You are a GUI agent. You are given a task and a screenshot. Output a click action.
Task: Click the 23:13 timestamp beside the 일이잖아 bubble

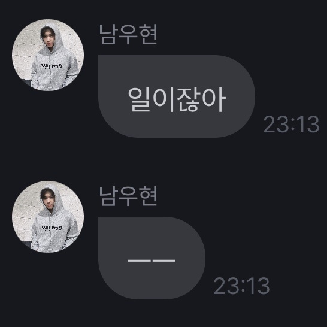click(291, 125)
